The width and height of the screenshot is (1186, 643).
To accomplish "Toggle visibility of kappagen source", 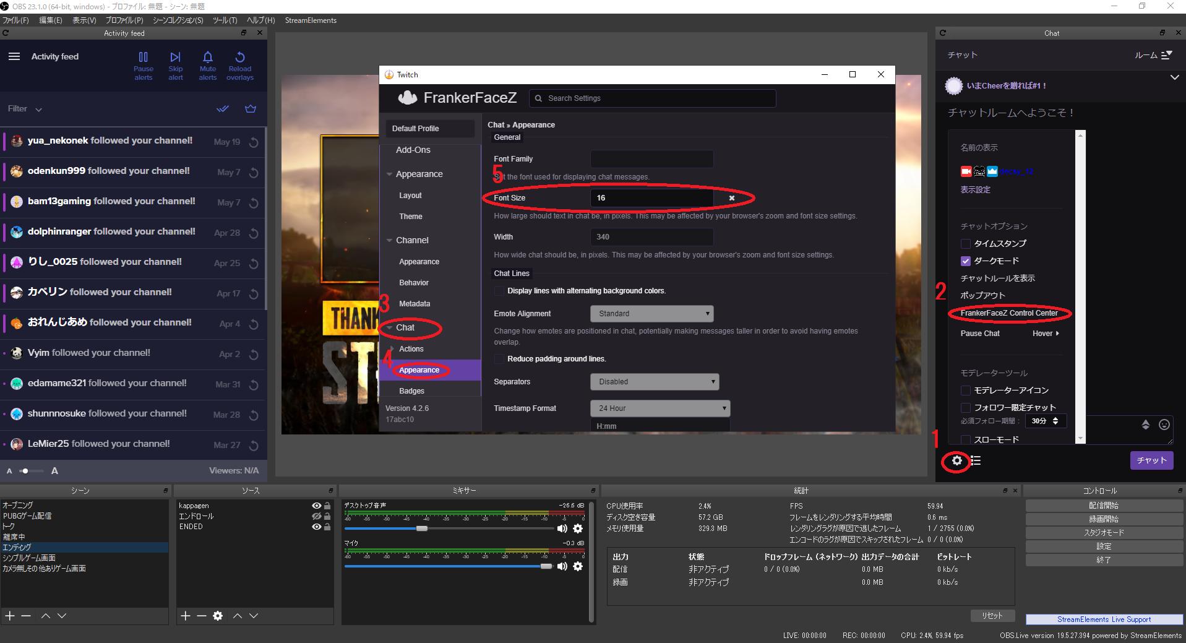I will pyautogui.click(x=317, y=506).
